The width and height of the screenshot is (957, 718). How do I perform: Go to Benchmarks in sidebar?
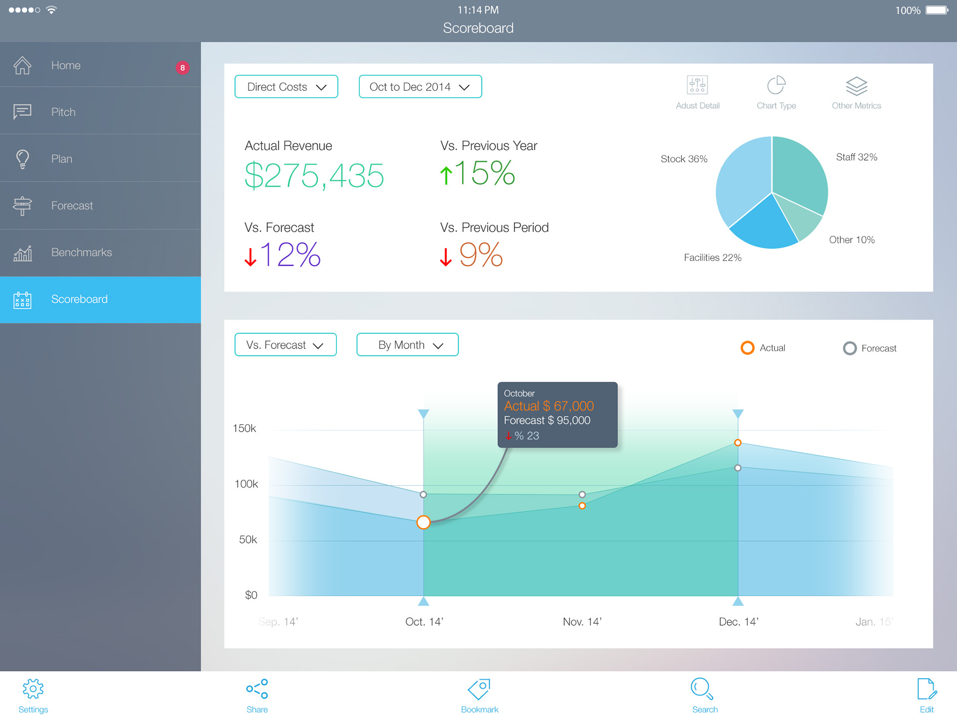pyautogui.click(x=81, y=252)
